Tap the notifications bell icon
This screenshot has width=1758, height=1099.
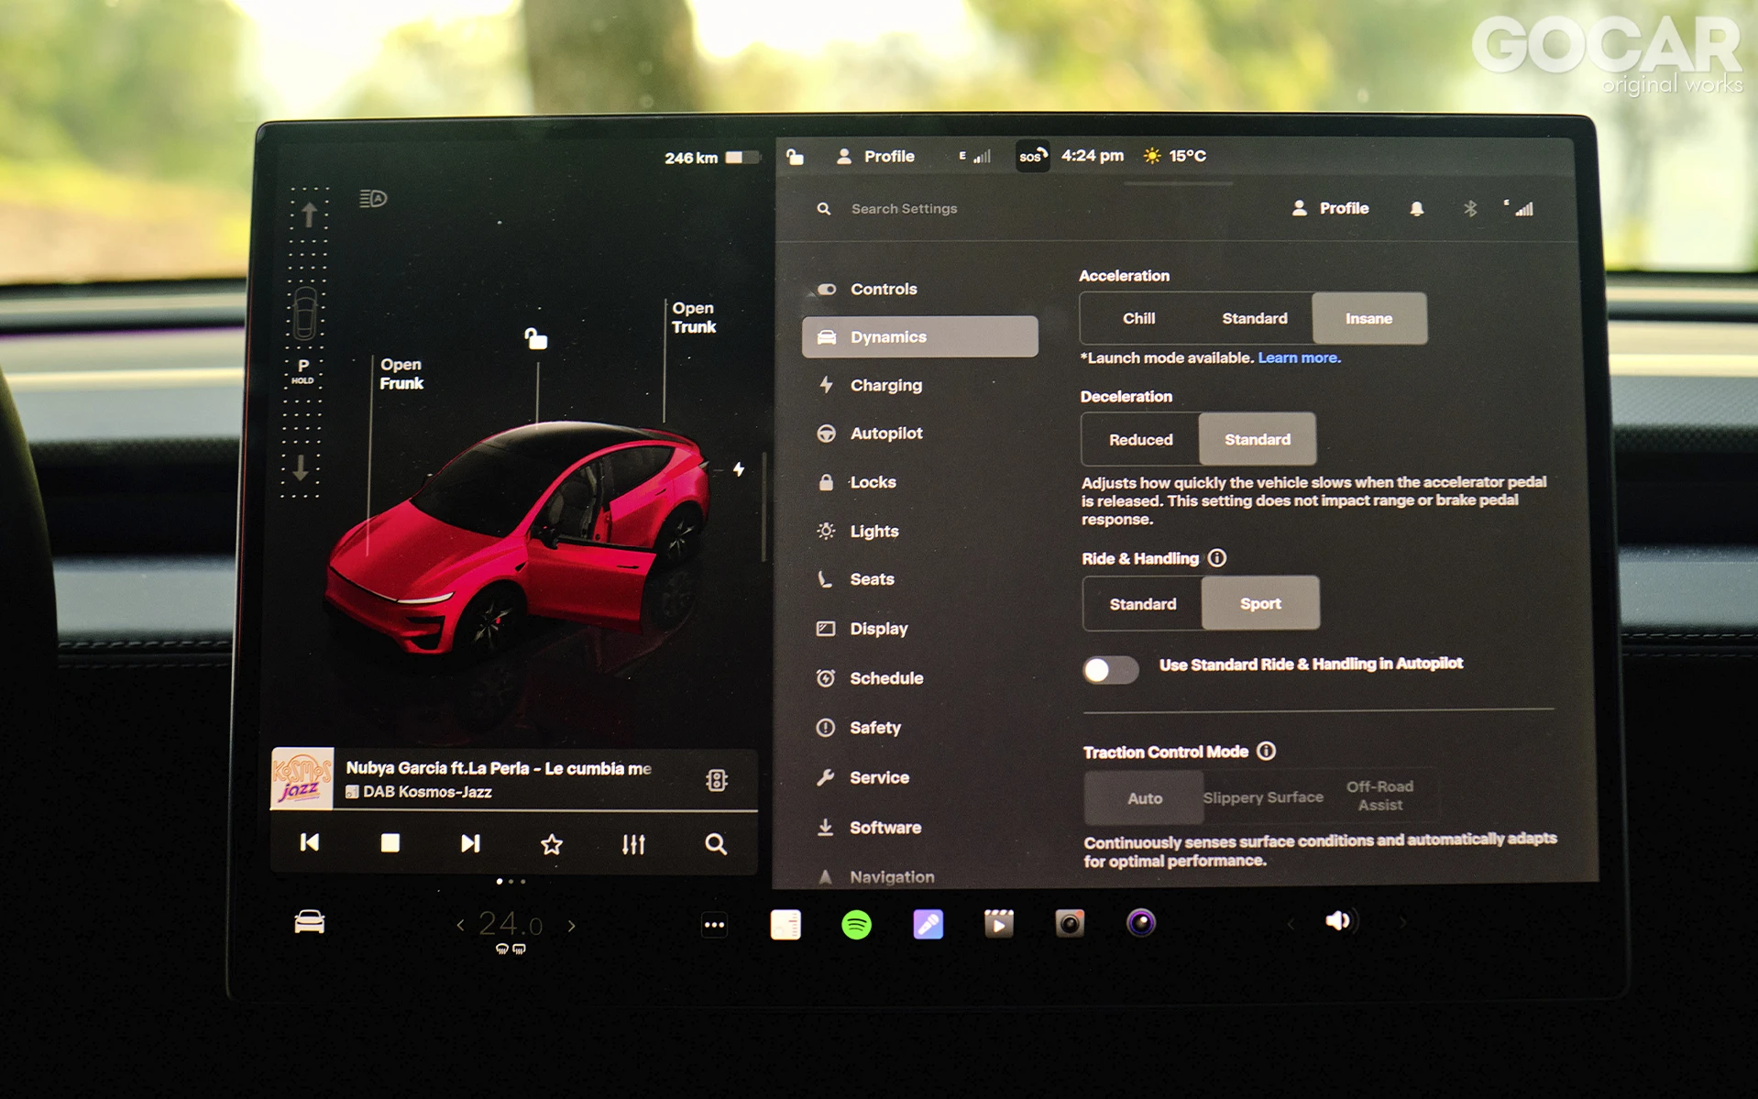coord(1416,209)
